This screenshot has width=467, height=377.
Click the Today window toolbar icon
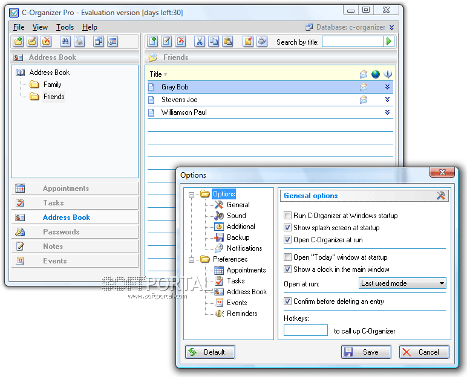(113, 41)
